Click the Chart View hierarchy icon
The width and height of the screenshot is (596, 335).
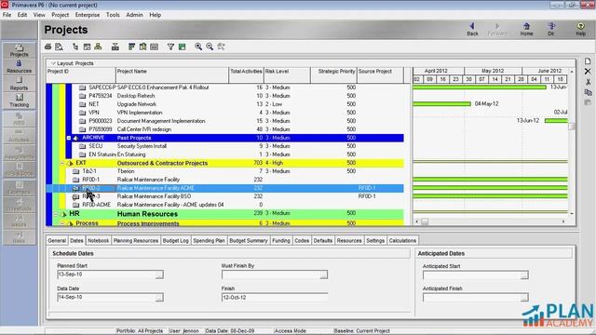[x=98, y=47]
